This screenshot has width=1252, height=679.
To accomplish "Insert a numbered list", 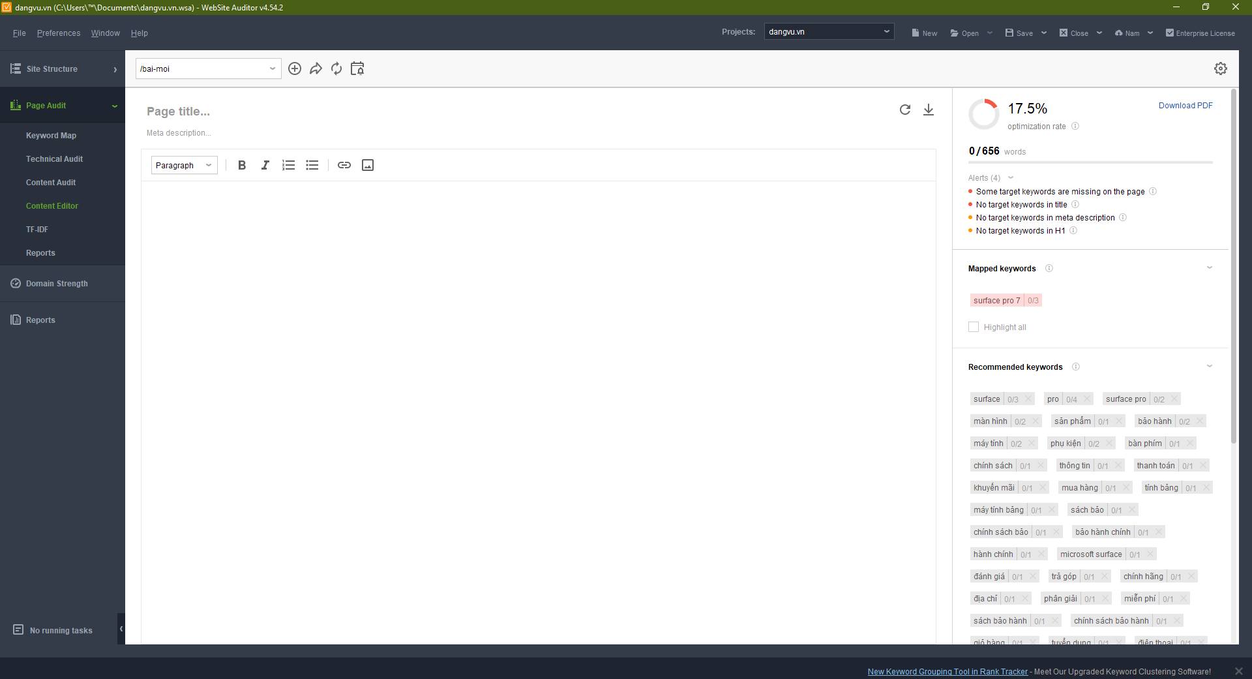I will click(x=288, y=165).
